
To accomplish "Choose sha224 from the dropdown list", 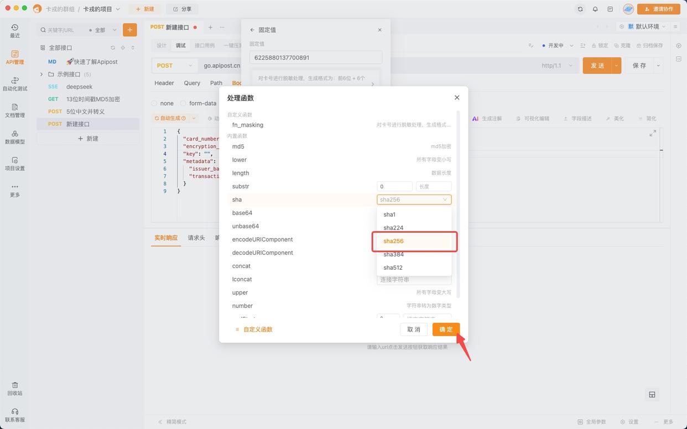I will click(x=414, y=228).
